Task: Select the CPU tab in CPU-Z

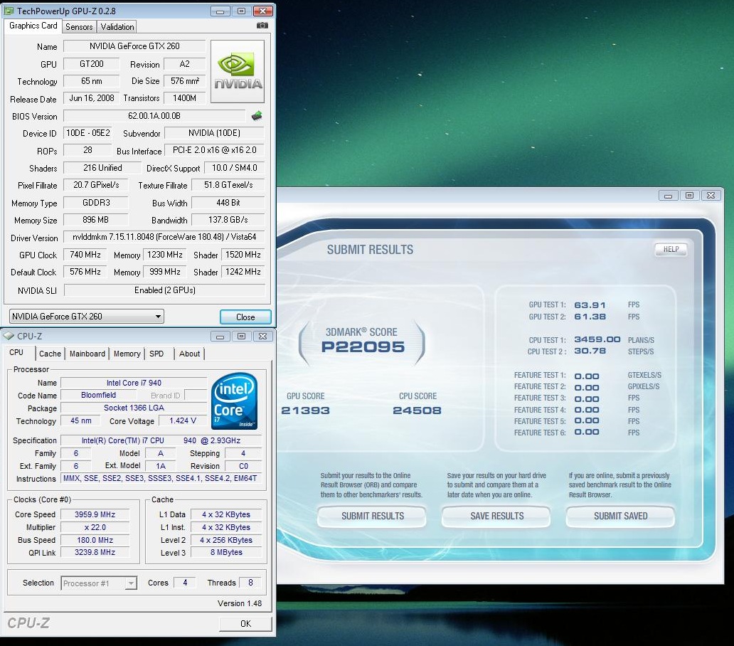Action: (16, 352)
